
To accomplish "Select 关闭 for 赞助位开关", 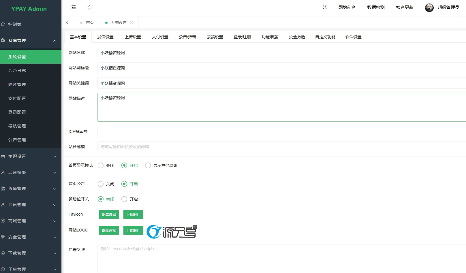I will click(106, 199).
